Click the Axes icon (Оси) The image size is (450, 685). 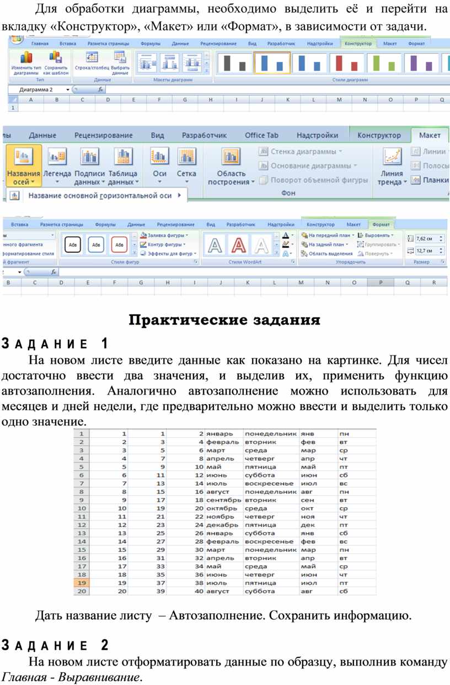(159, 166)
